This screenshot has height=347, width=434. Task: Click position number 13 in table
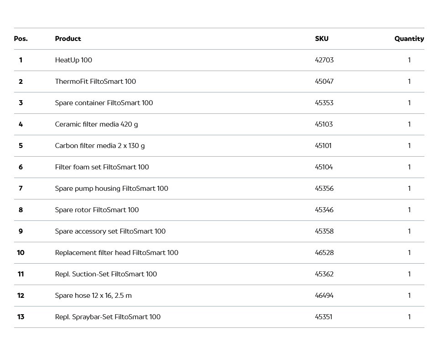pyautogui.click(x=21, y=317)
